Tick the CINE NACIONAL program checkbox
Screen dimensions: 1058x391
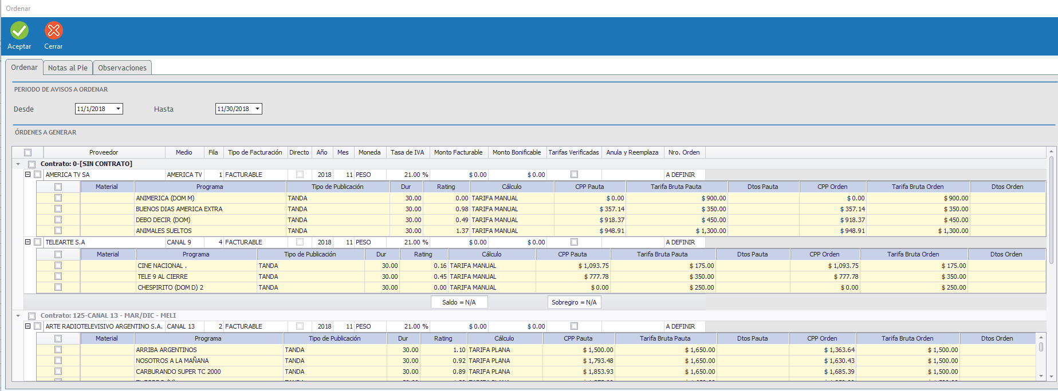click(58, 266)
